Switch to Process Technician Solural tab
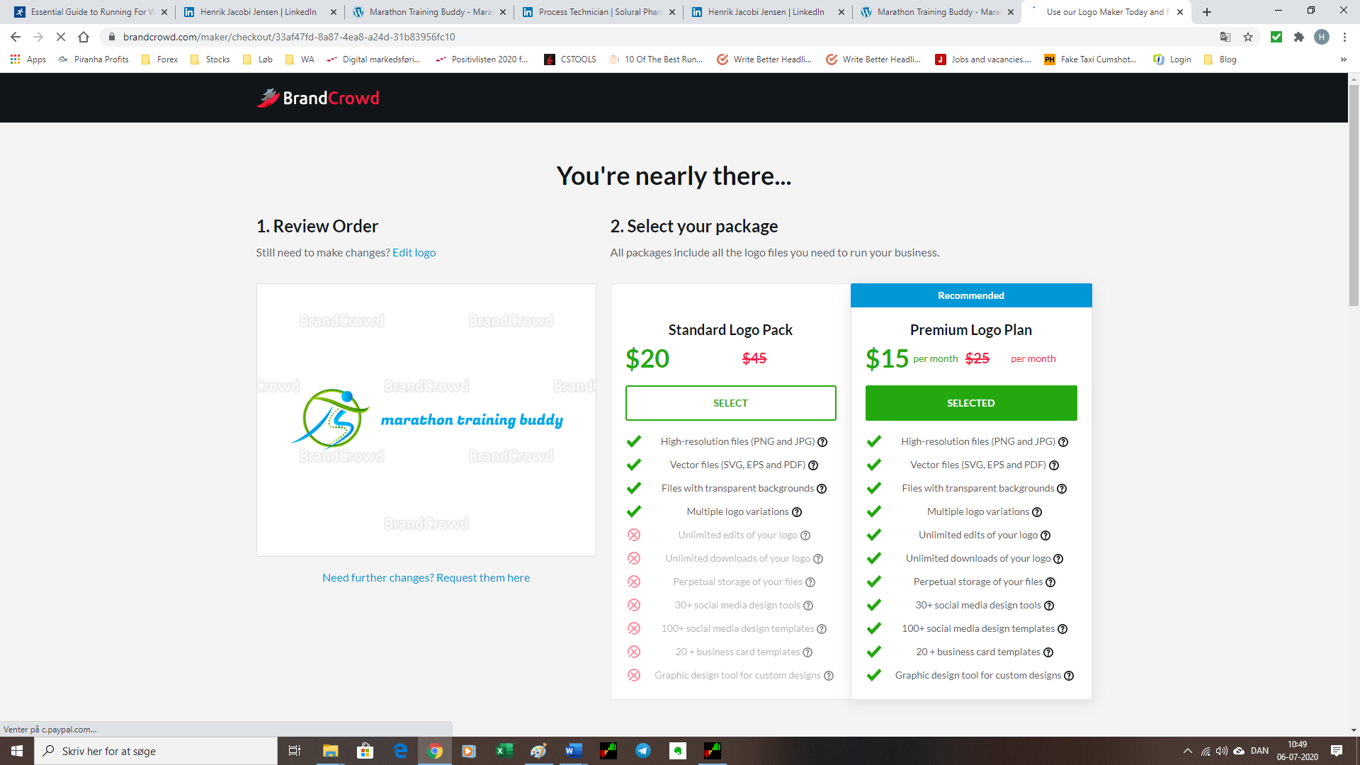Screen dimensions: 1360x765 [599, 12]
